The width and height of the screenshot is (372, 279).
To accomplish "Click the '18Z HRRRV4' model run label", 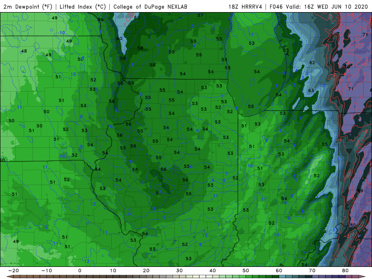I will point(246,7).
